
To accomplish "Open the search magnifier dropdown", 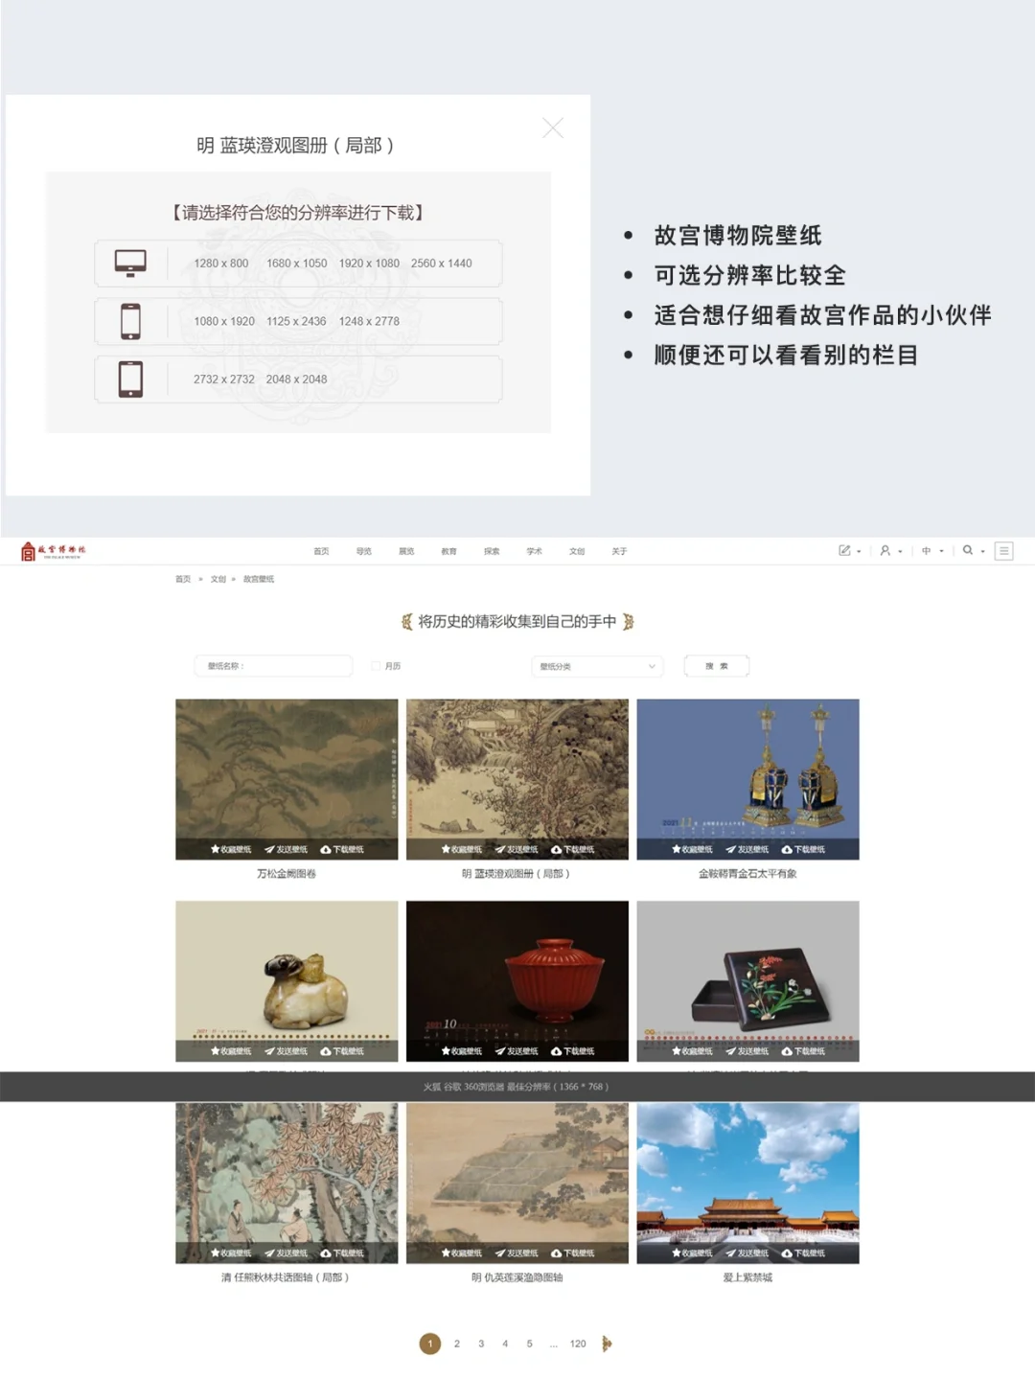I will [x=974, y=551].
